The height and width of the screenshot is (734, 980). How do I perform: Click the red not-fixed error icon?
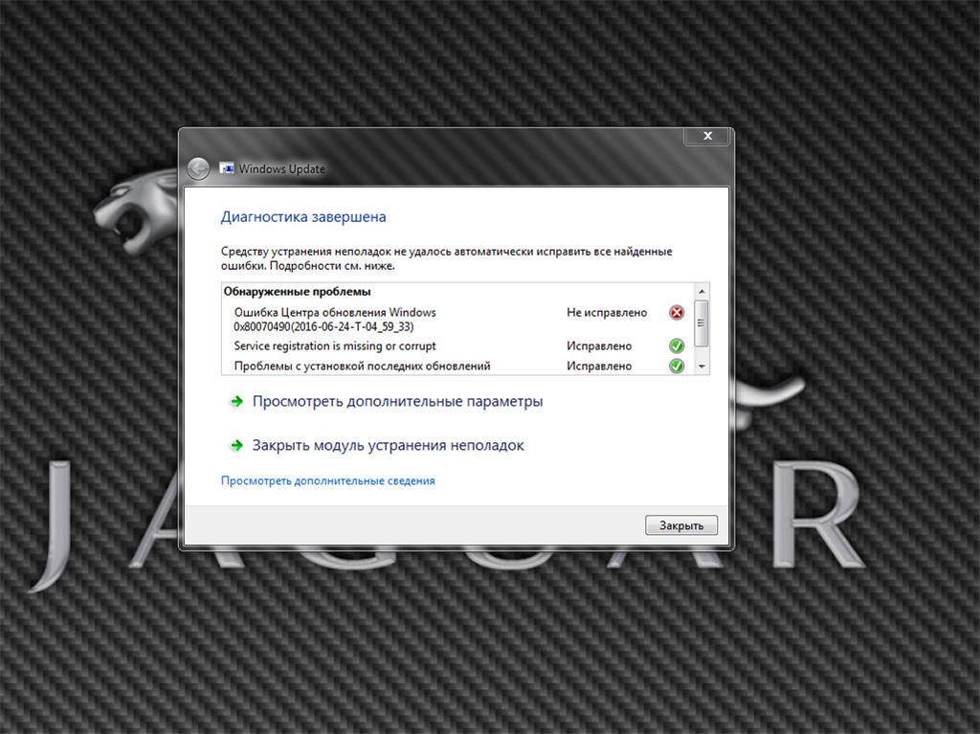(677, 312)
